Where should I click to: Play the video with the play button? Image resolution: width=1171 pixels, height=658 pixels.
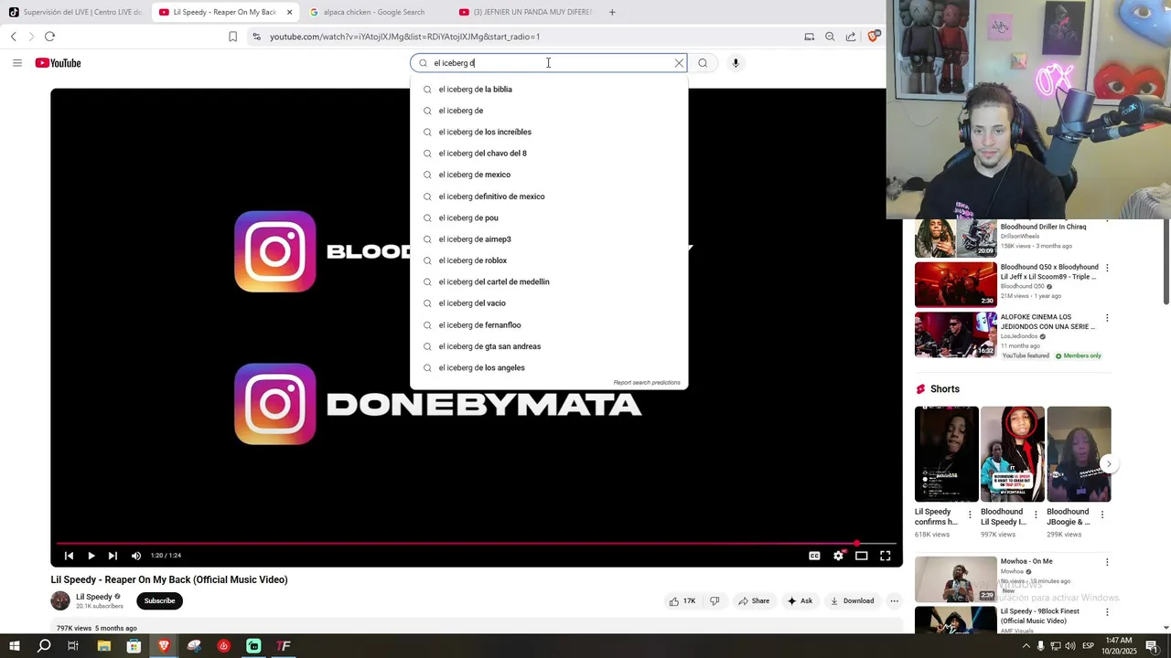click(91, 556)
